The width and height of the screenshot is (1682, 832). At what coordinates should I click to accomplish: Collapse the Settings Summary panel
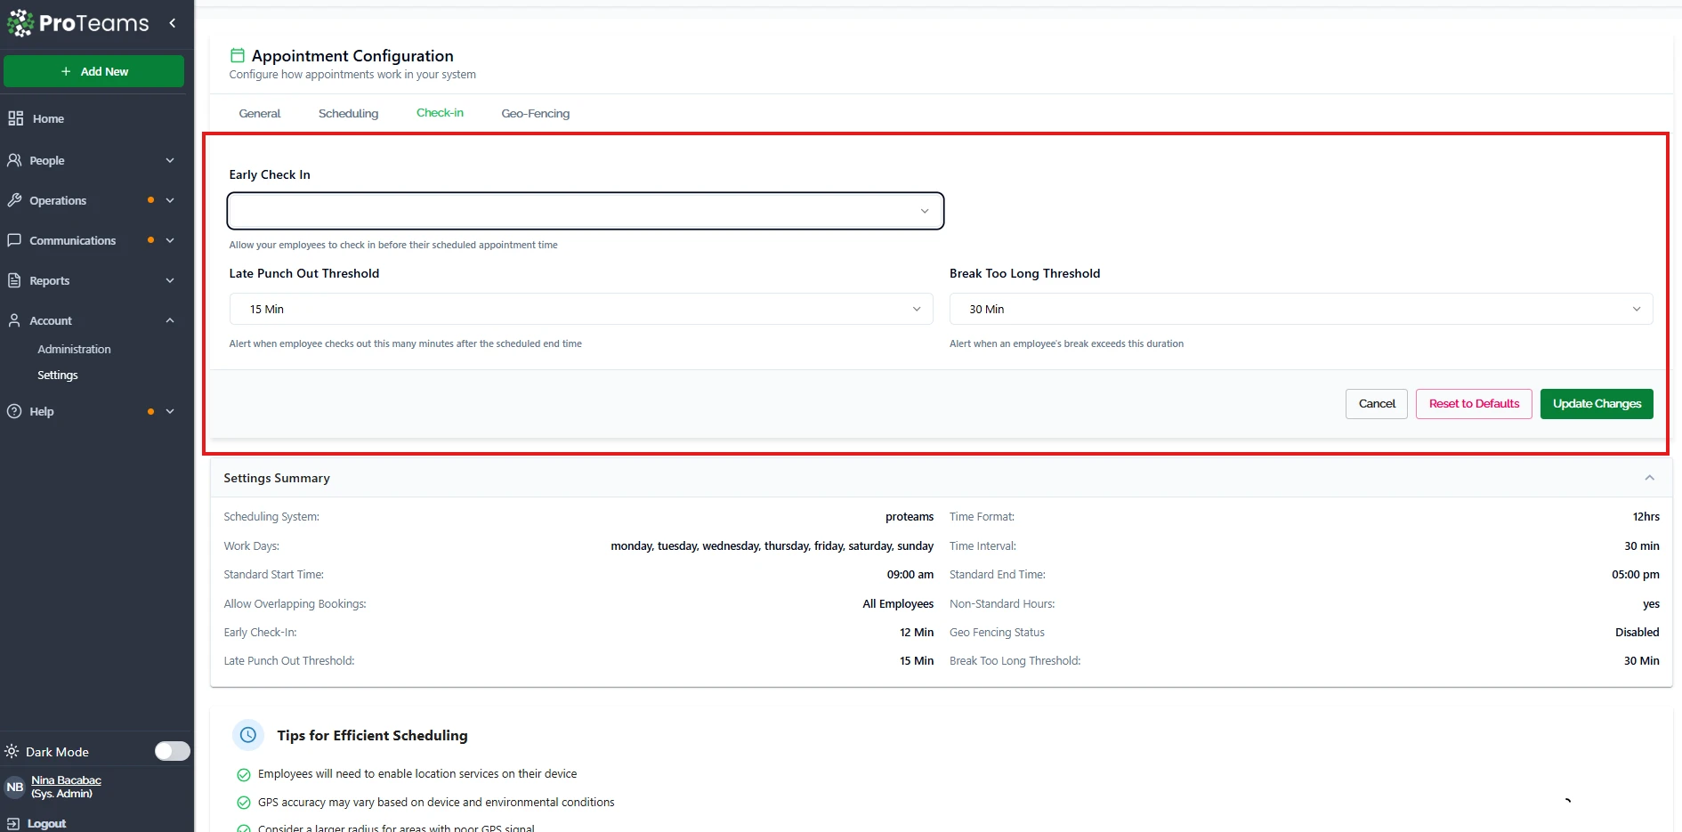pos(1649,478)
